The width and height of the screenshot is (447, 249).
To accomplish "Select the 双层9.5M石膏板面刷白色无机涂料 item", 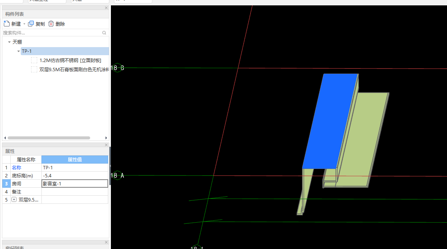I will [74, 69].
